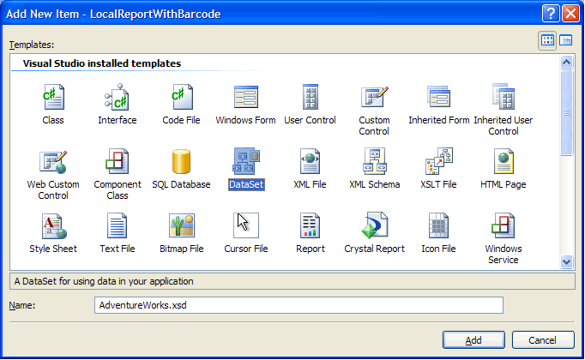This screenshot has width=585, height=360.
Task: Select the Windows Form template icon
Action: point(246,97)
